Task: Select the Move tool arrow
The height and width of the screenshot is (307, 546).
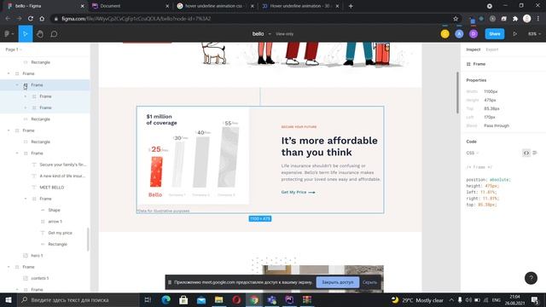Action: tap(26, 34)
